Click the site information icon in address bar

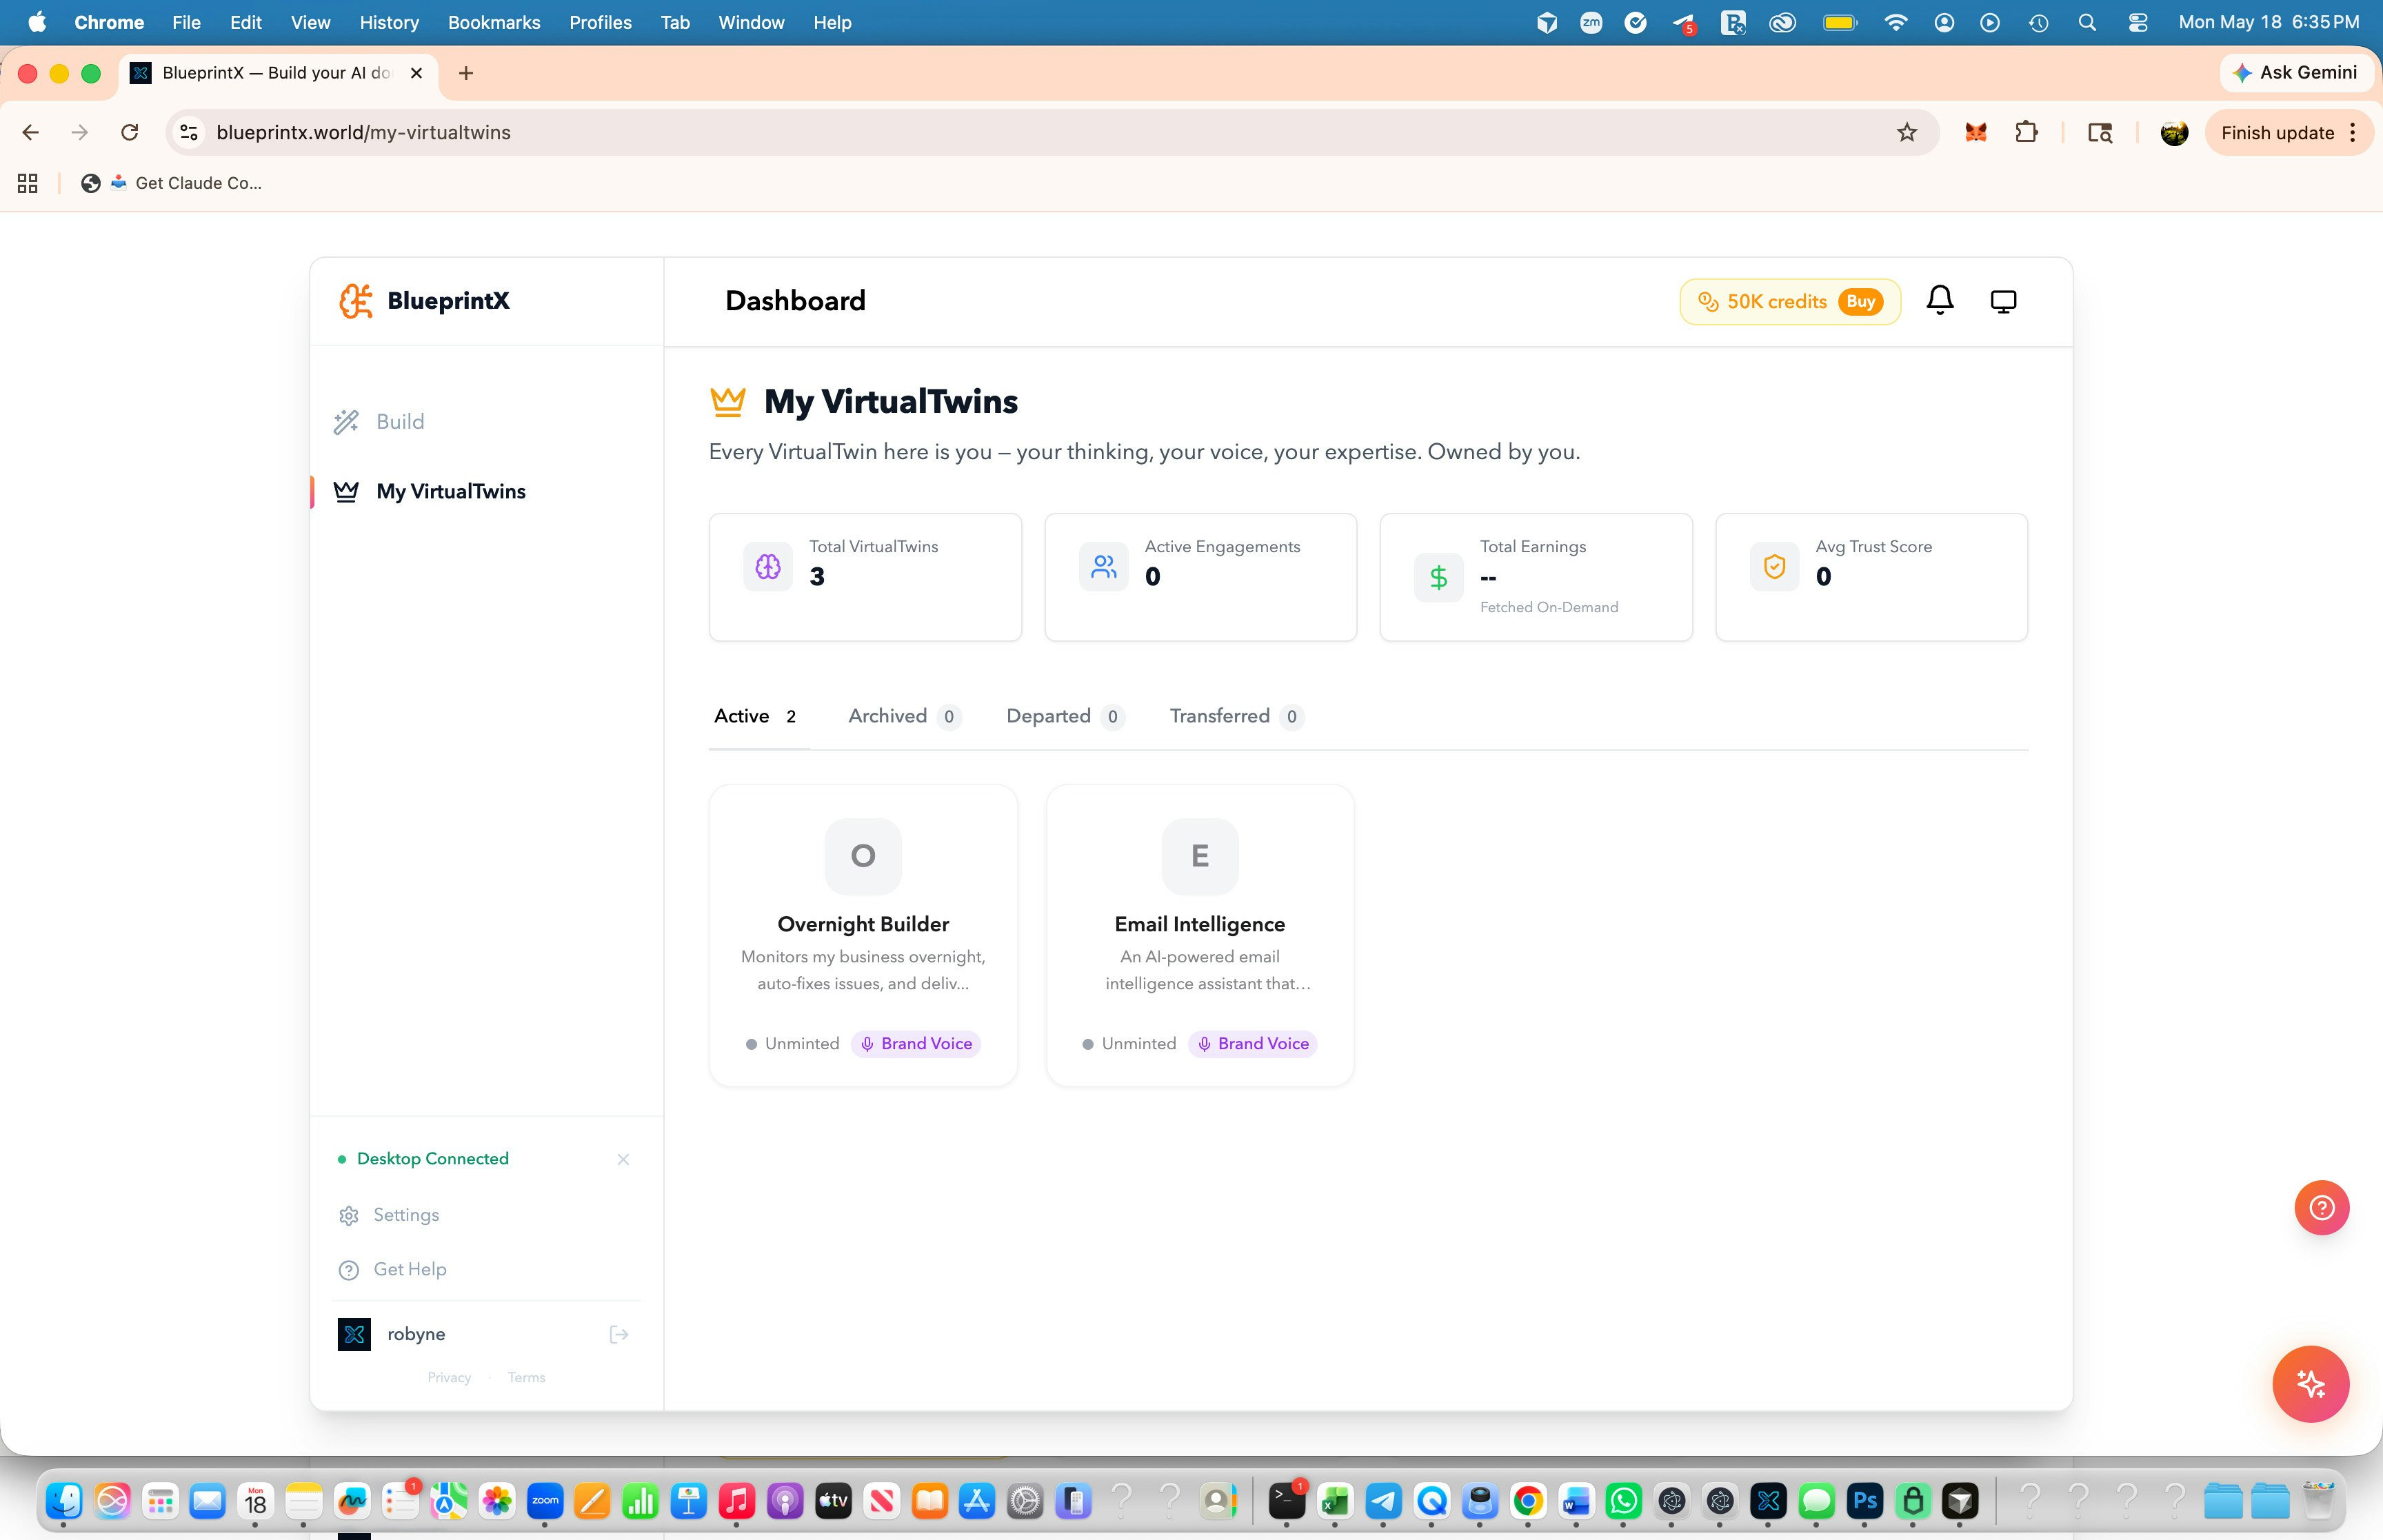(189, 133)
